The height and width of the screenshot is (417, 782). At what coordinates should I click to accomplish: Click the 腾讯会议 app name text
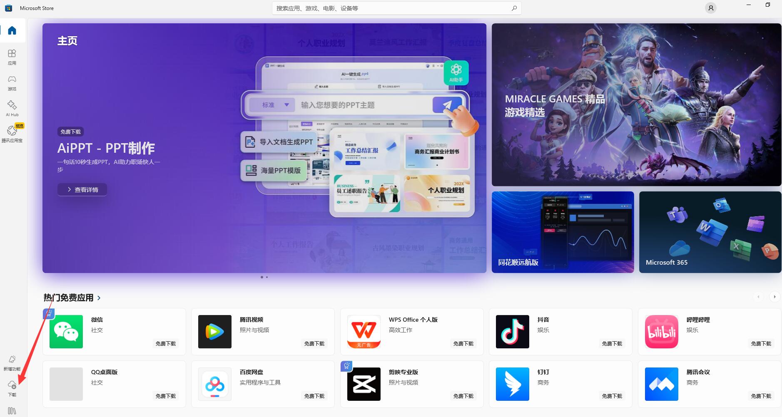[x=698, y=372]
